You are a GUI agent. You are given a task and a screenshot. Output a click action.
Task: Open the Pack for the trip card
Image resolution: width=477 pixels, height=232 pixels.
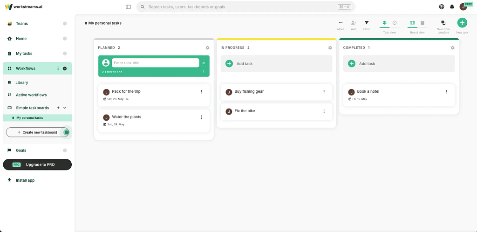tap(154, 95)
